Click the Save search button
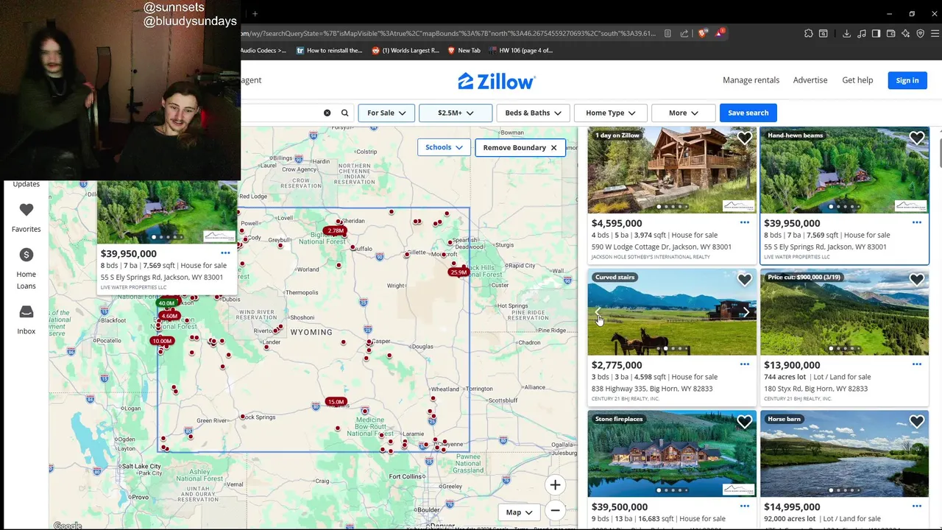This screenshot has height=530, width=942. [748, 113]
